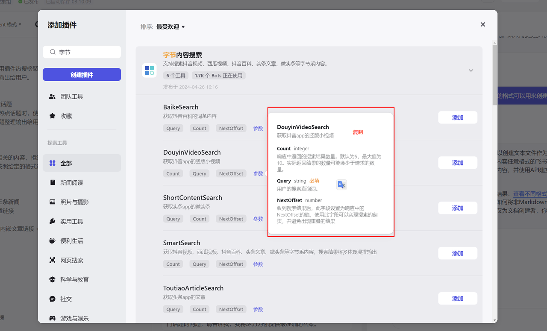Click the NextOffset tag under SmartSearch
Screen dimensions: 547x331
(231, 264)
